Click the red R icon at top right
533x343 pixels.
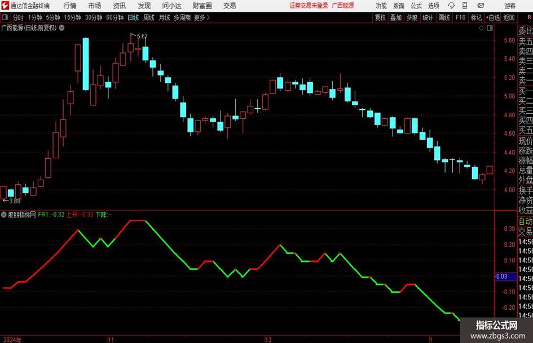pyautogui.click(x=529, y=17)
